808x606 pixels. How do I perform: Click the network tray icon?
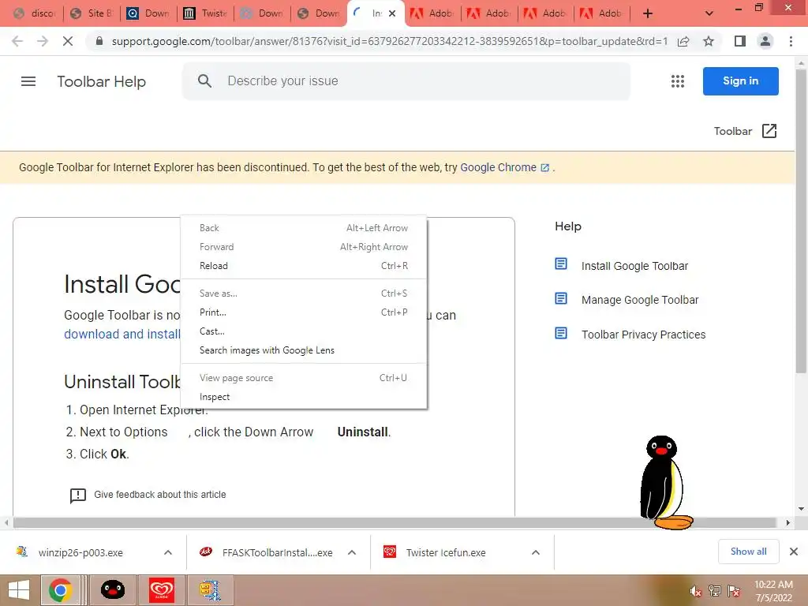point(715,591)
